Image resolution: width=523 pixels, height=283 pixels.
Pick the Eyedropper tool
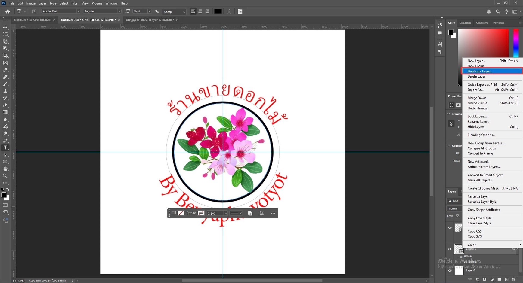click(5, 70)
